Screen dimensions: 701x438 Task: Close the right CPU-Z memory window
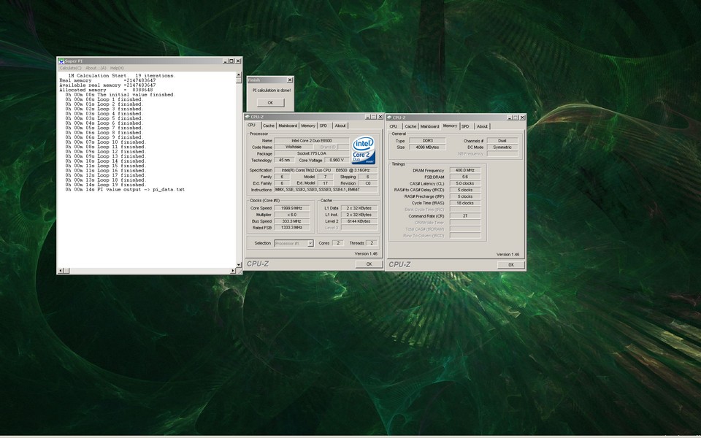tap(522, 118)
